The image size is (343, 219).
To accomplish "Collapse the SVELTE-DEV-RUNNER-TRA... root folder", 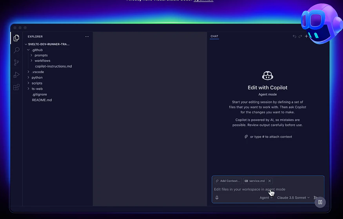I will [x=26, y=44].
